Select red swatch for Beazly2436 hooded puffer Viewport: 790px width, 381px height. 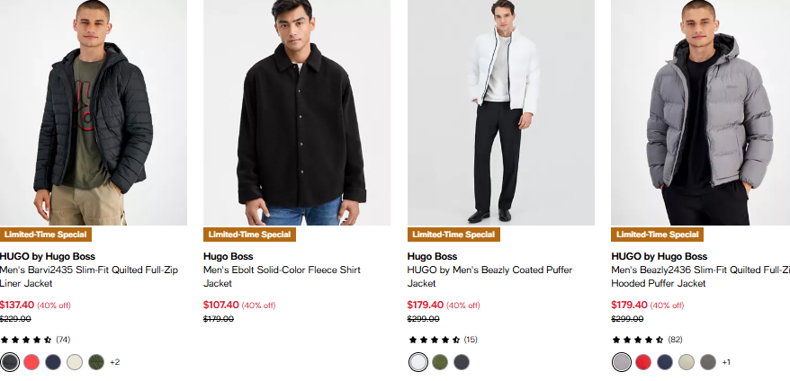643,362
